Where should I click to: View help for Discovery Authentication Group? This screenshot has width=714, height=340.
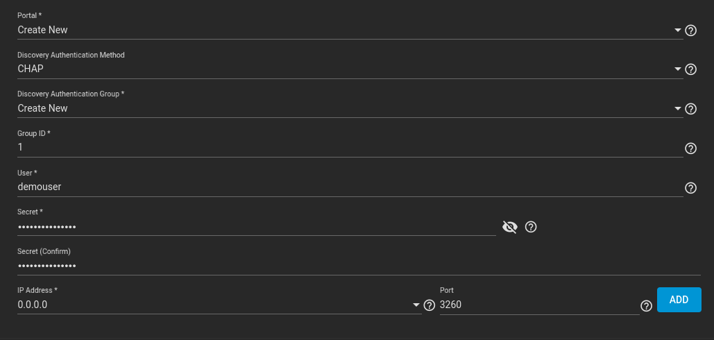pyautogui.click(x=691, y=109)
